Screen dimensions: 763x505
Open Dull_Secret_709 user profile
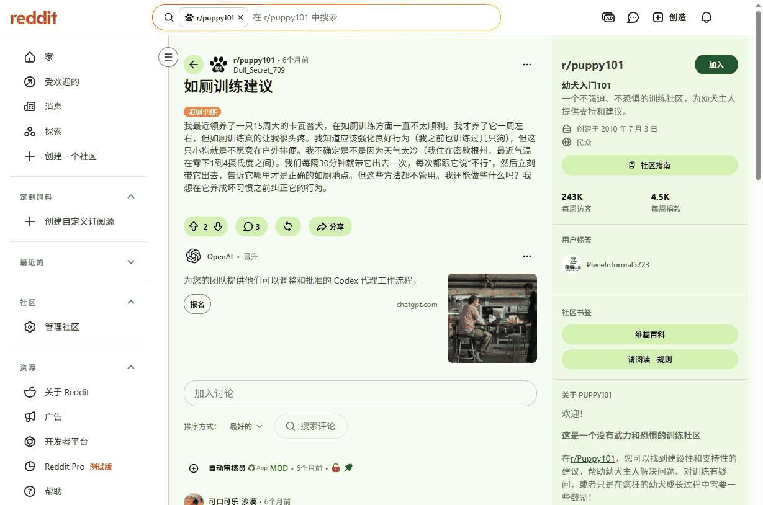point(259,70)
